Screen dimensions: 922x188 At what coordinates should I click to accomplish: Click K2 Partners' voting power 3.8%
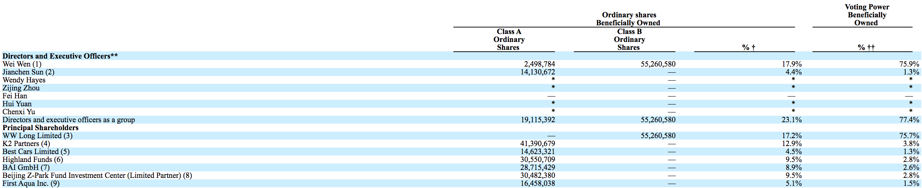(x=911, y=144)
